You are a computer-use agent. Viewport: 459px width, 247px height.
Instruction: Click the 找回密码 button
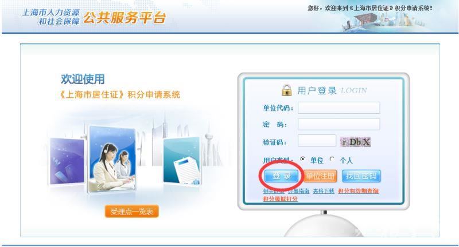(x=361, y=176)
